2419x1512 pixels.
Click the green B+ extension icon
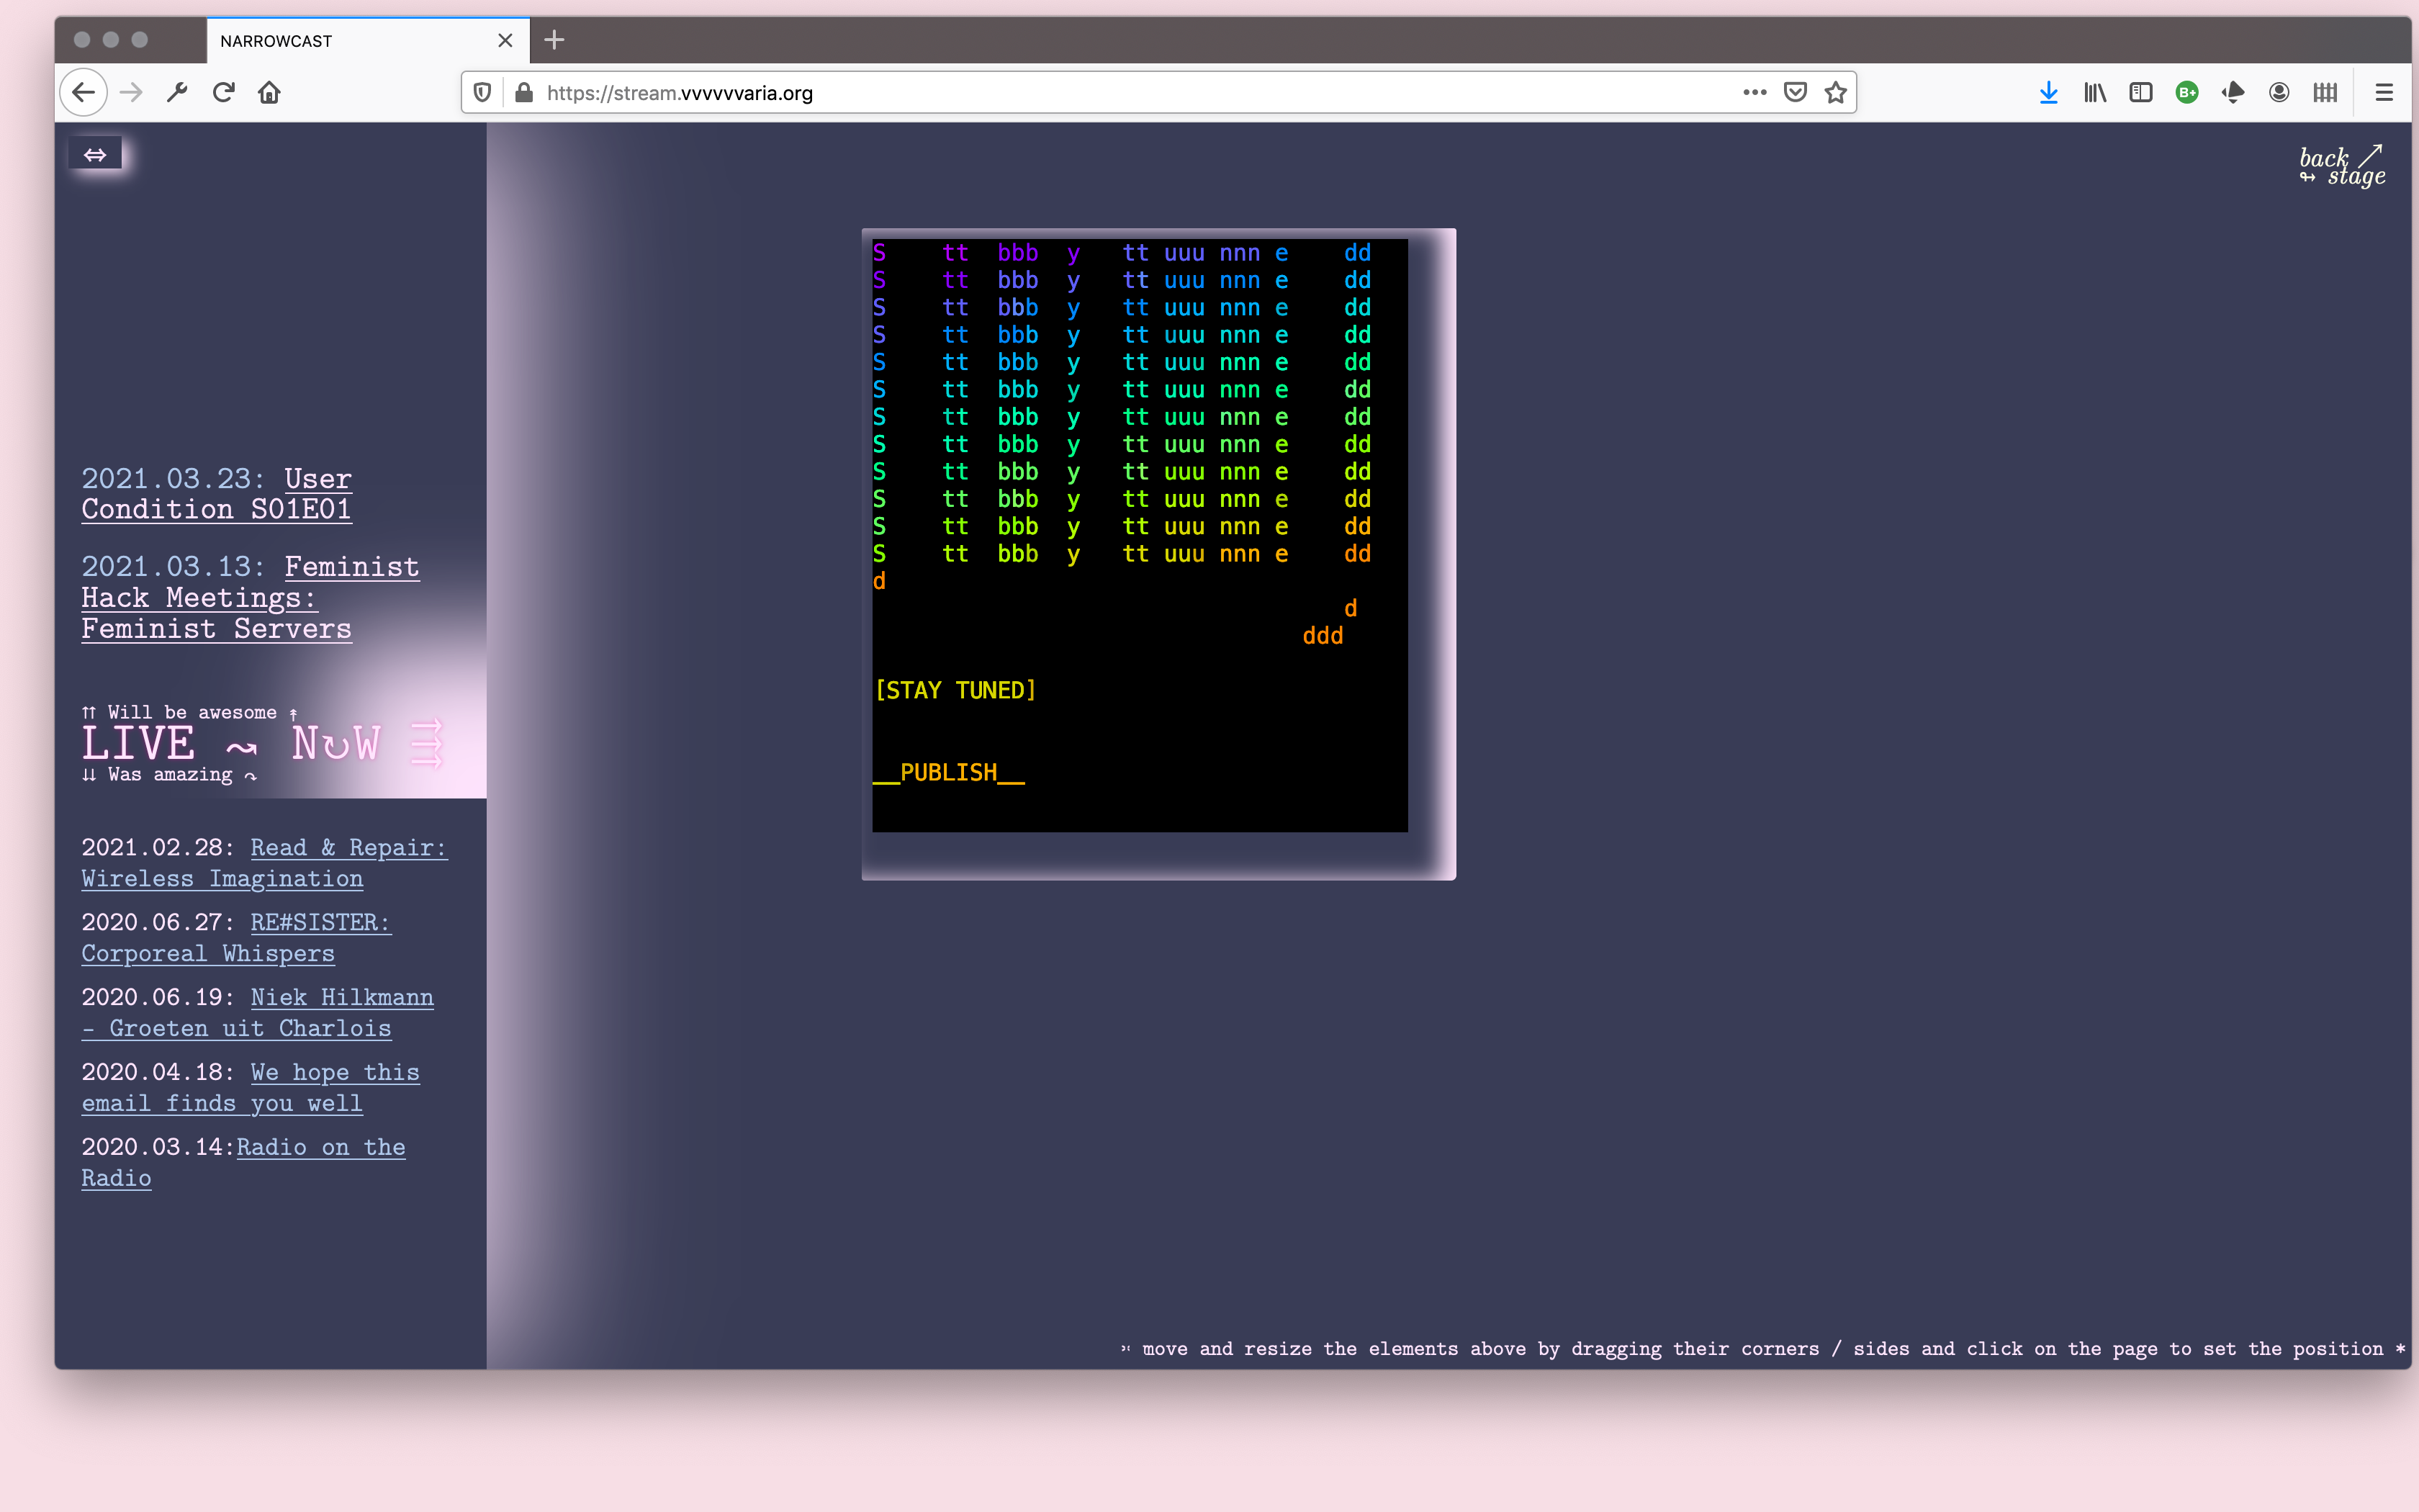(2186, 93)
